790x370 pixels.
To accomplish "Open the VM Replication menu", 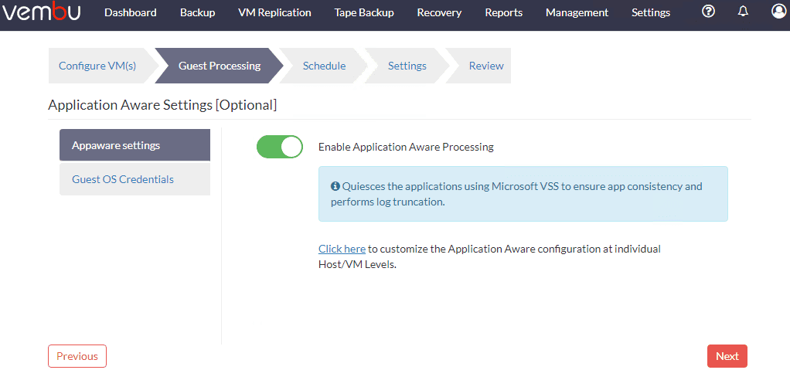I will pos(274,12).
